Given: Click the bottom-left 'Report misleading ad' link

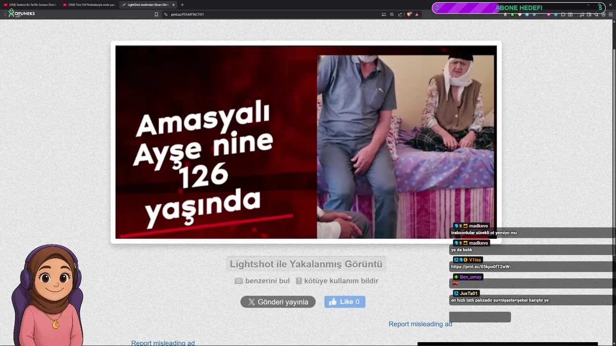Looking at the screenshot, I should pyautogui.click(x=163, y=343).
